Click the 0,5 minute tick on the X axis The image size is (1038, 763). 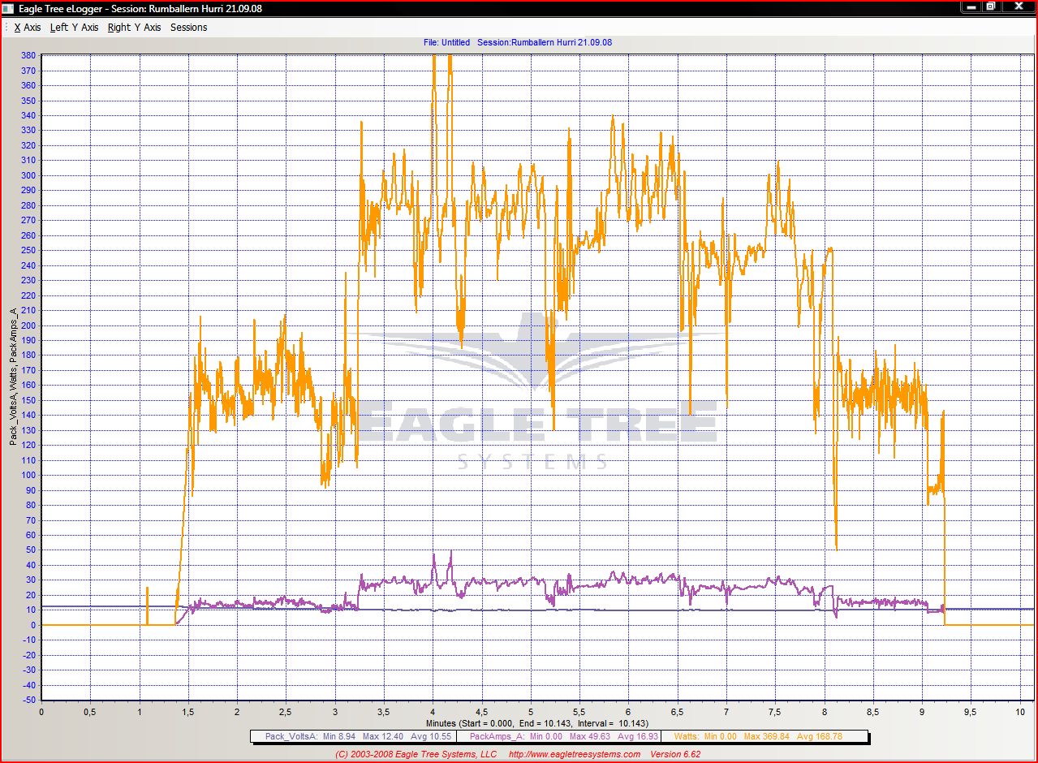[x=90, y=711]
